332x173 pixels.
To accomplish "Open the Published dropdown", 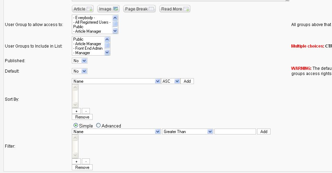I will [79, 61].
